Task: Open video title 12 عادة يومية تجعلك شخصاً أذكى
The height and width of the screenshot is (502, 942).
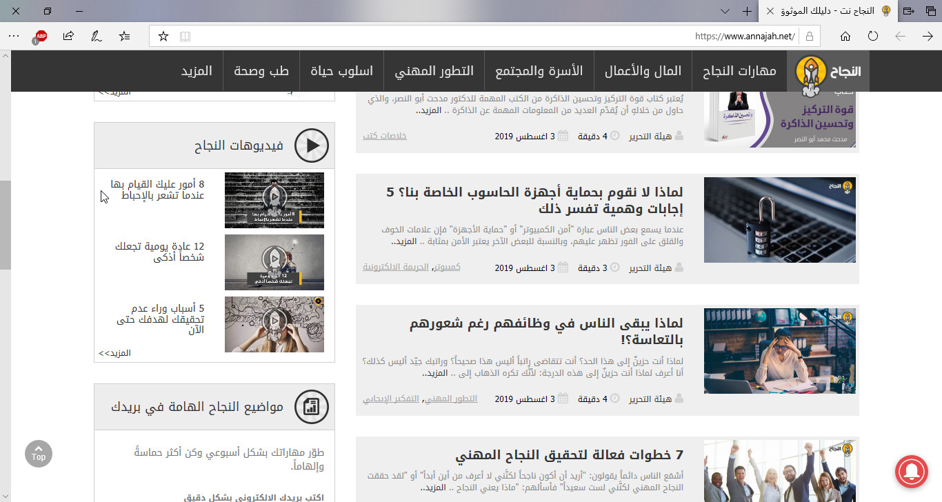Action: [159, 252]
